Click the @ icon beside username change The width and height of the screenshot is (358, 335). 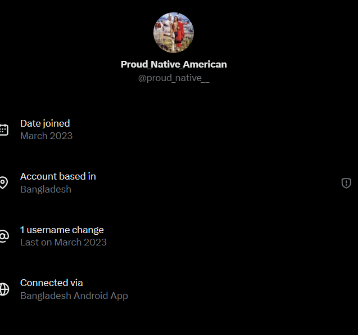point(4,236)
